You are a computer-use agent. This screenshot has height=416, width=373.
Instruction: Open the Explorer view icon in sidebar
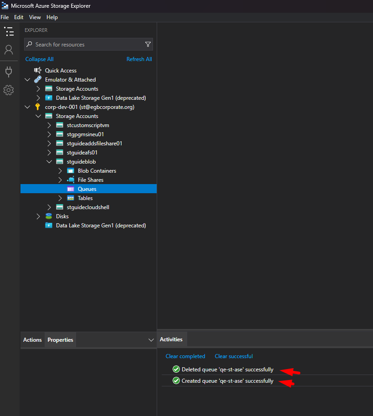tap(9, 31)
